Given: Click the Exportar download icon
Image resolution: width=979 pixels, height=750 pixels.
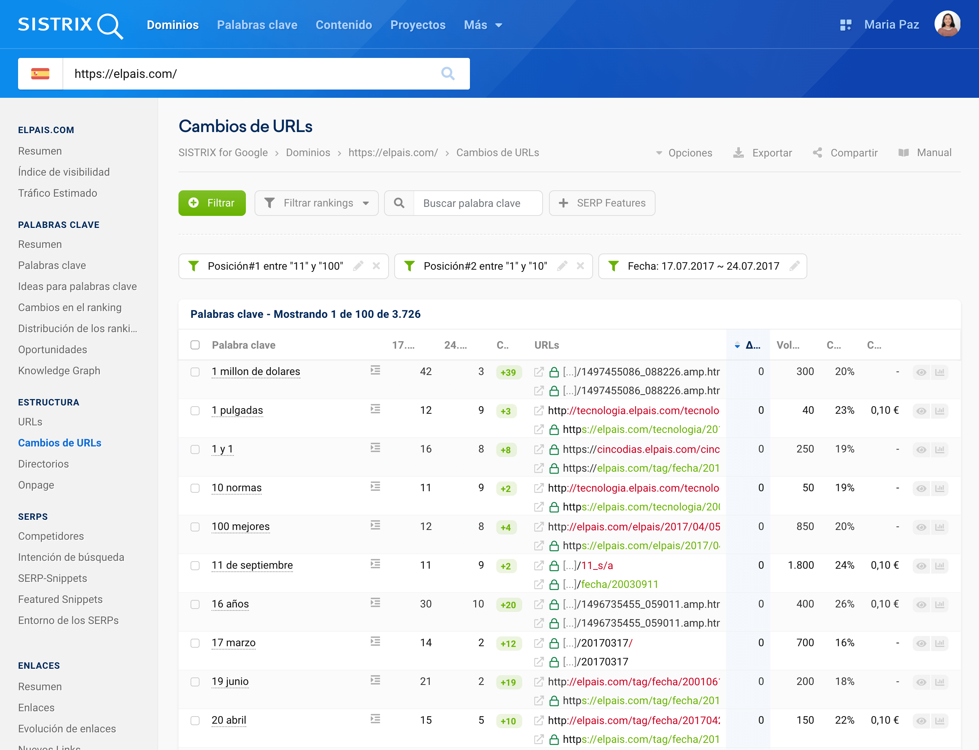Looking at the screenshot, I should (739, 153).
